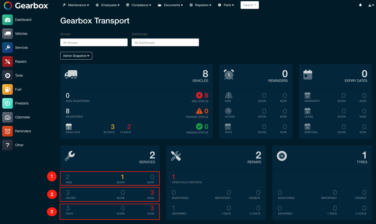Click the KMS road icon in Reminders

229,96
